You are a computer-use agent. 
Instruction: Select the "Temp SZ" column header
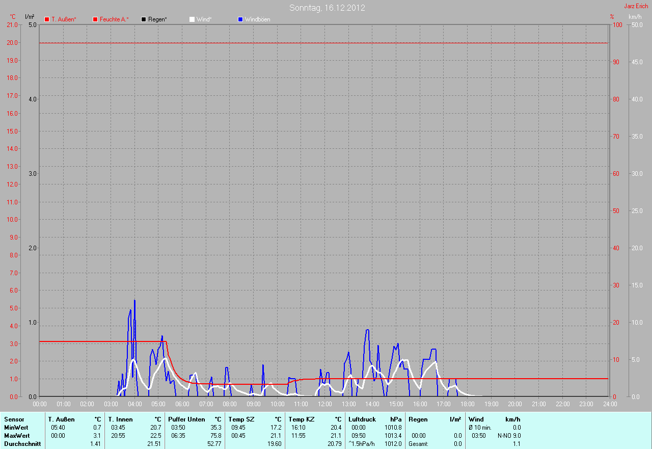[x=241, y=419]
